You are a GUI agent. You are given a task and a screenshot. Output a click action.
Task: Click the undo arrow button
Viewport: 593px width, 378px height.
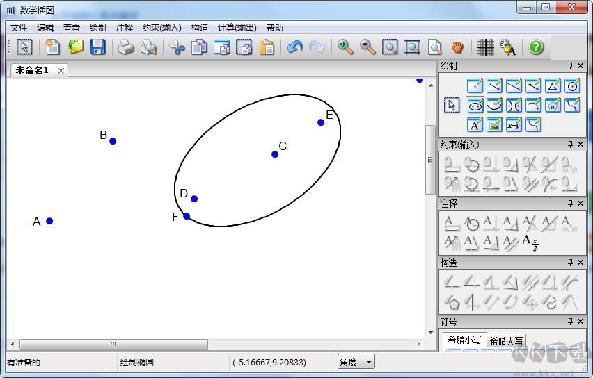294,47
